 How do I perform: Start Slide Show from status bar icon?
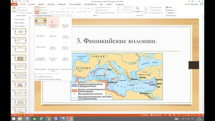click(x=178, y=115)
